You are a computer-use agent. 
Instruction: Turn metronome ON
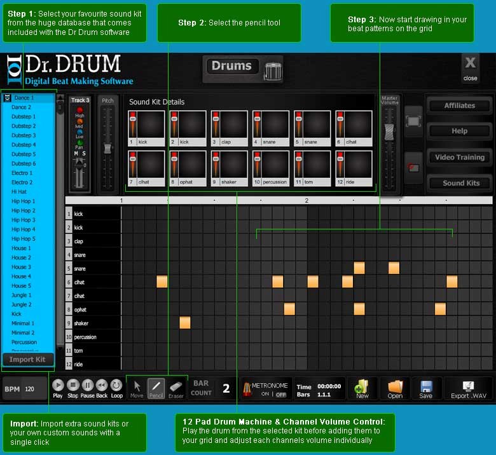265,394
